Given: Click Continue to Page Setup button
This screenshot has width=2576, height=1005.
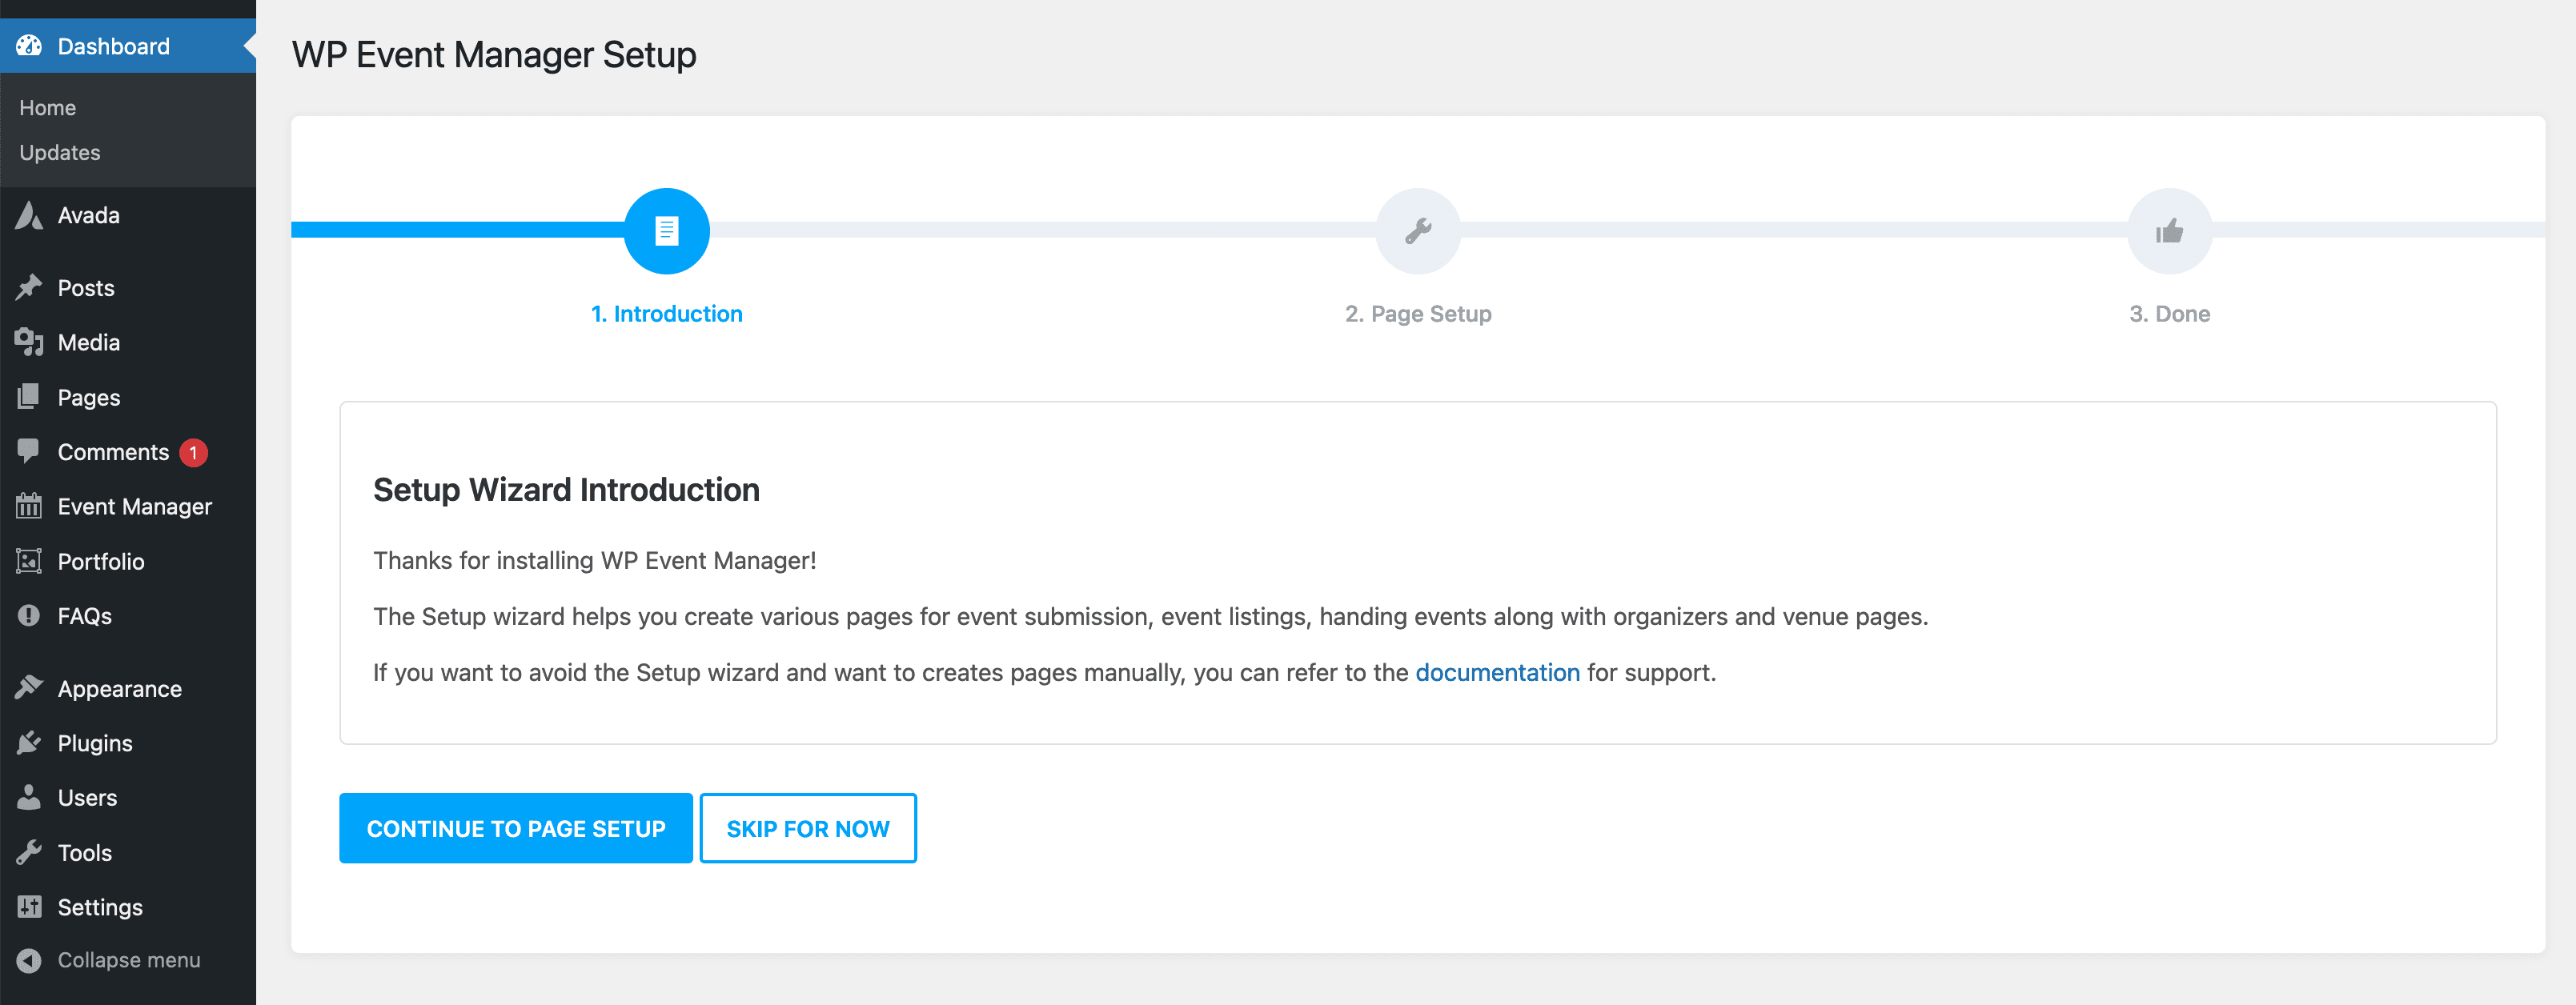Looking at the screenshot, I should (516, 828).
